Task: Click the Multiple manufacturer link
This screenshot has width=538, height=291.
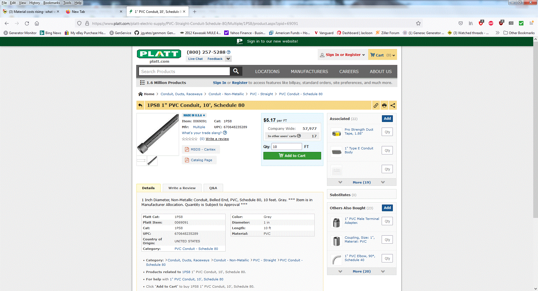Action: (x=199, y=127)
